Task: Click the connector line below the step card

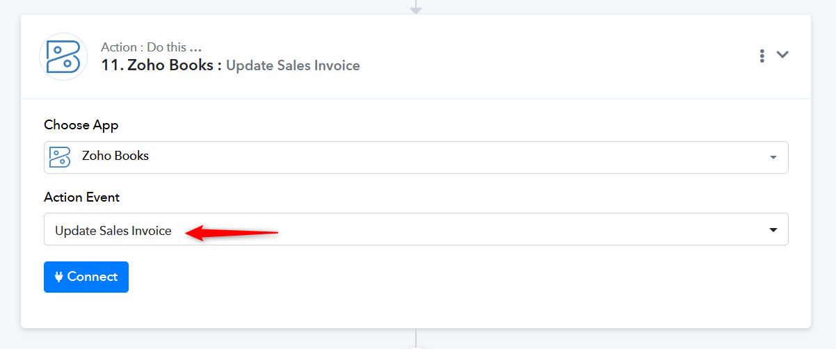Action: click(416, 339)
